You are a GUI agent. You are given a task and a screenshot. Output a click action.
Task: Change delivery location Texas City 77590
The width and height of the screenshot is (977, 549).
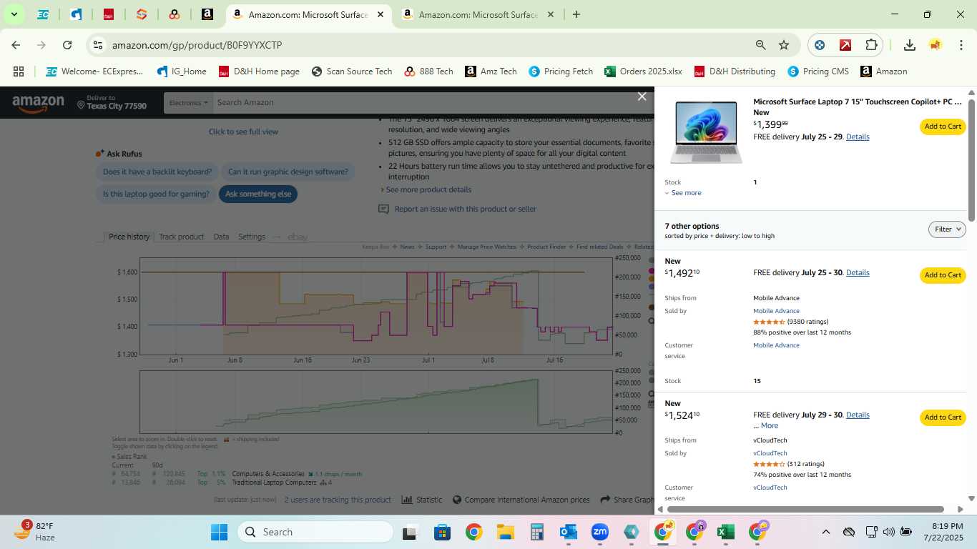(x=112, y=102)
